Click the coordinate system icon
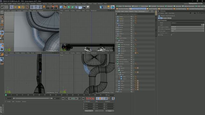Image resolution: width=205 pixels, height=115 pixels. click(x=44, y=7)
